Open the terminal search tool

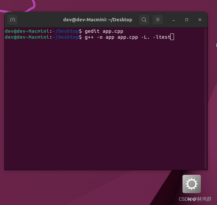point(144,20)
